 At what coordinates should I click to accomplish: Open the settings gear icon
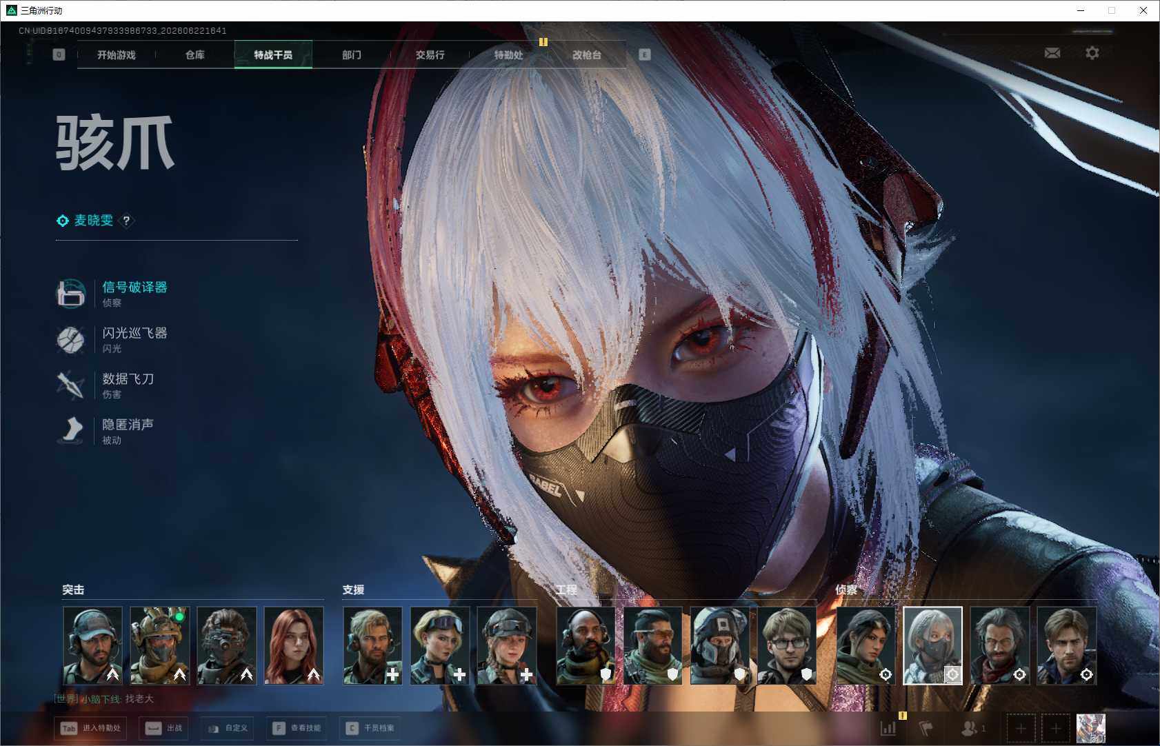tap(1092, 53)
